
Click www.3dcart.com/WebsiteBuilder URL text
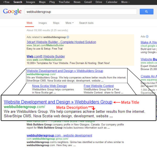coord(45,46)
